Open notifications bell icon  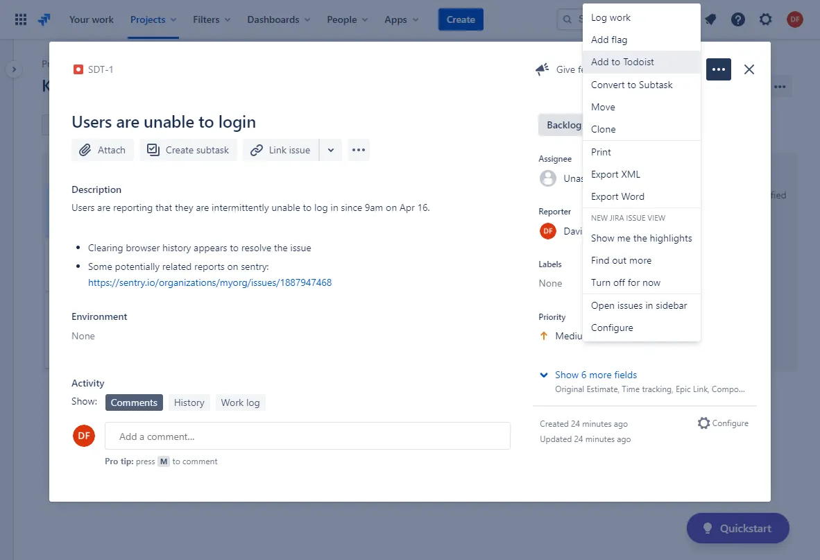click(x=710, y=19)
